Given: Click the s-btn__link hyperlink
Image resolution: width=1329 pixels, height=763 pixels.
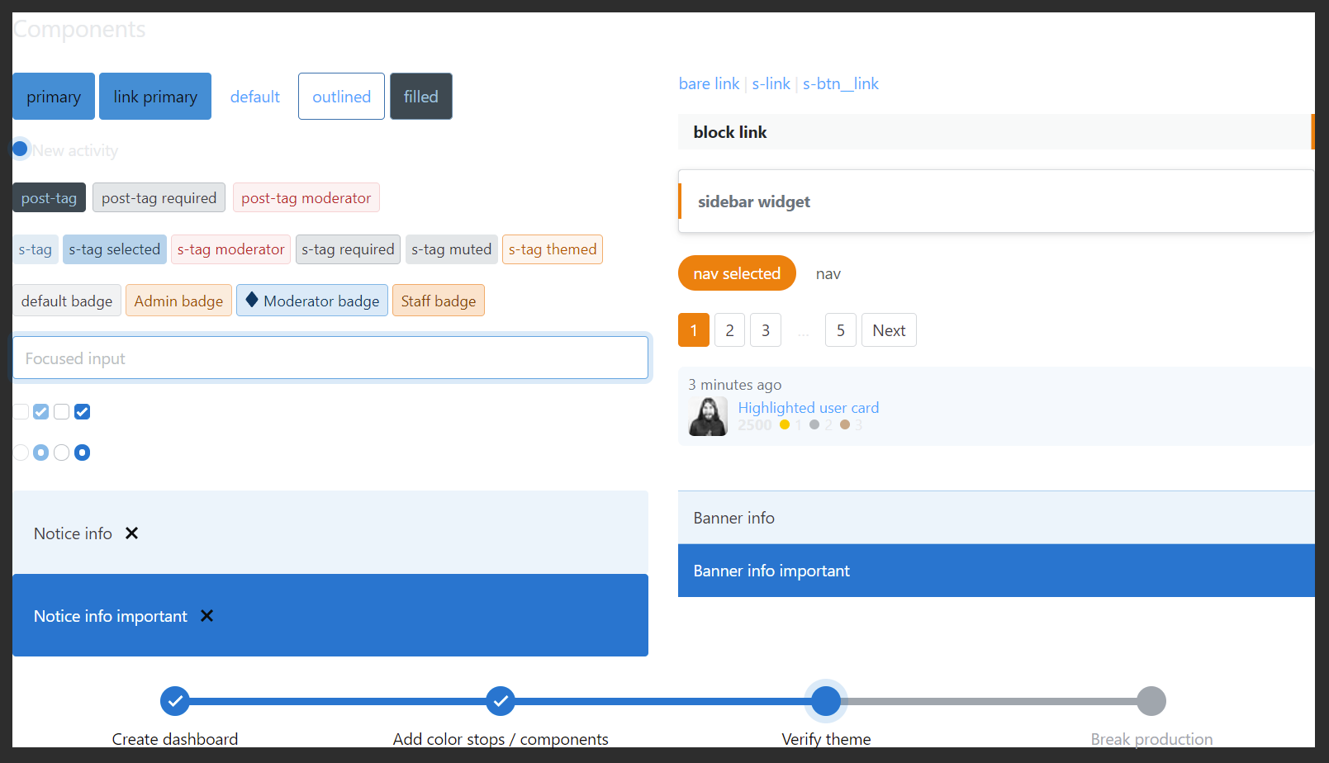Looking at the screenshot, I should [x=841, y=83].
